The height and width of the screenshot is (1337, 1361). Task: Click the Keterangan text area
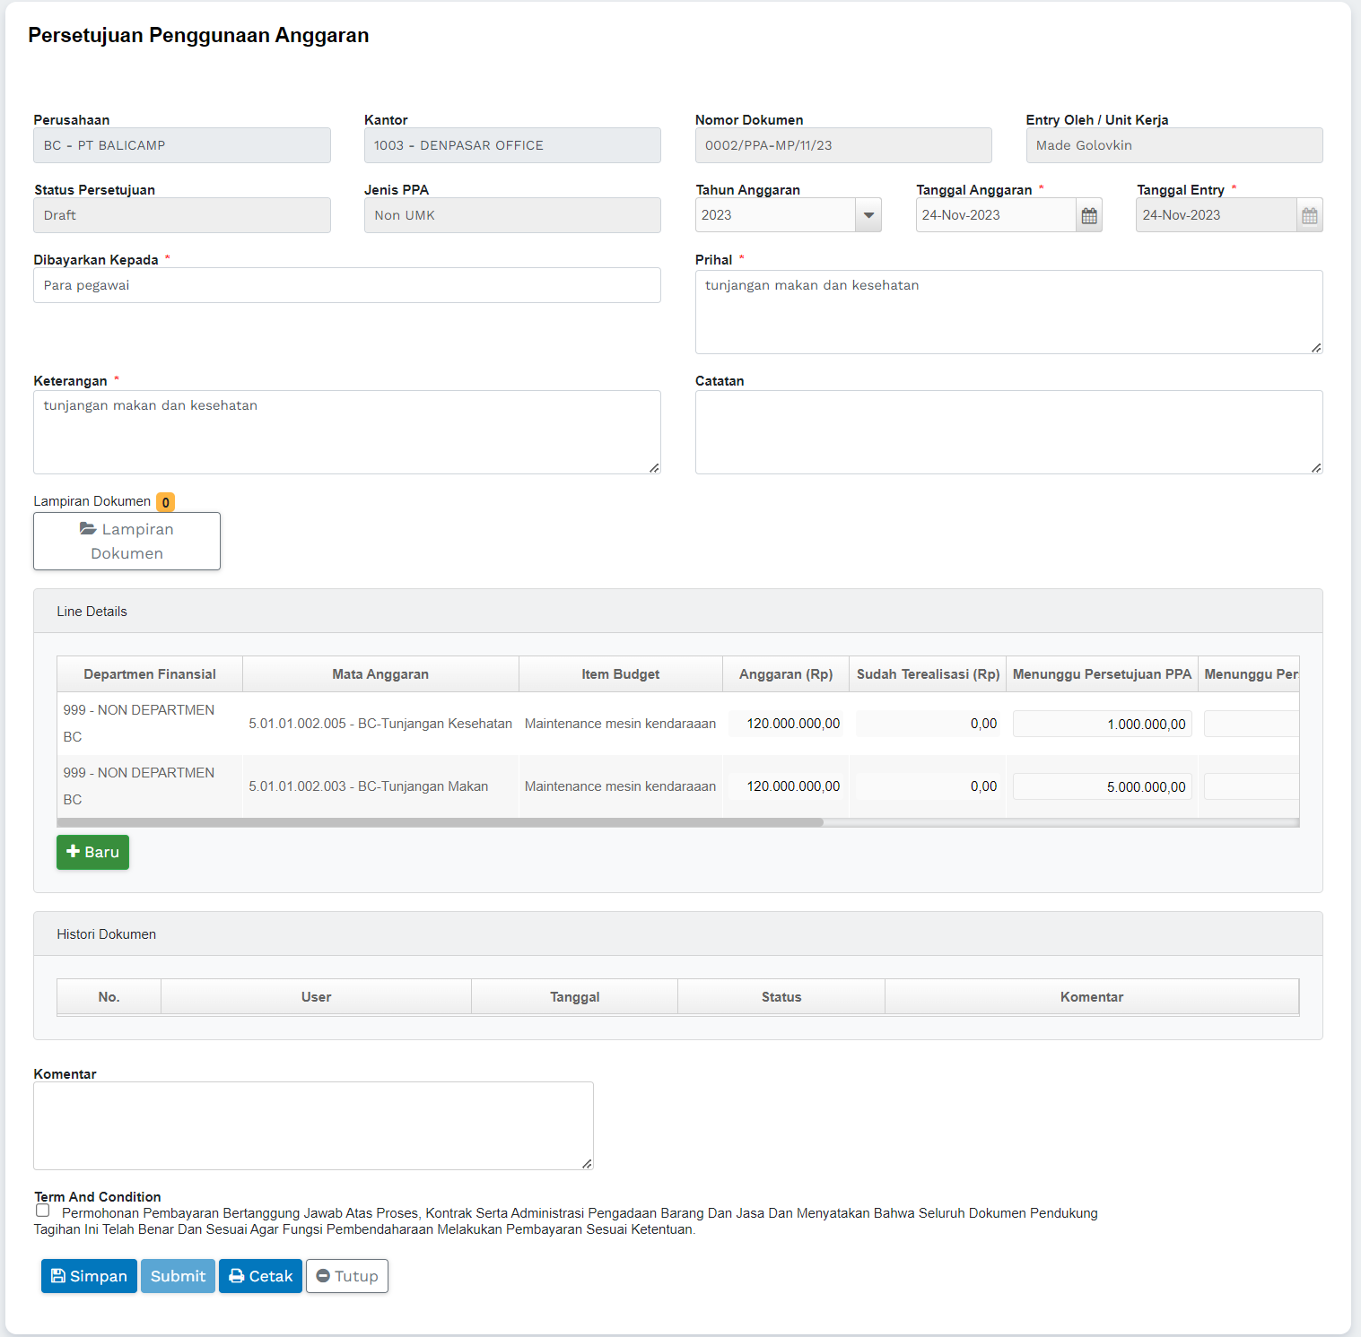click(346, 431)
